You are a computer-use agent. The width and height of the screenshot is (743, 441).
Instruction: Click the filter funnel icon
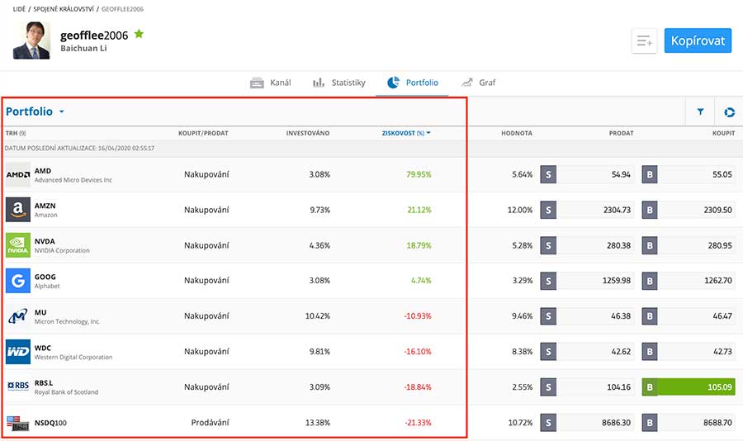coord(700,111)
